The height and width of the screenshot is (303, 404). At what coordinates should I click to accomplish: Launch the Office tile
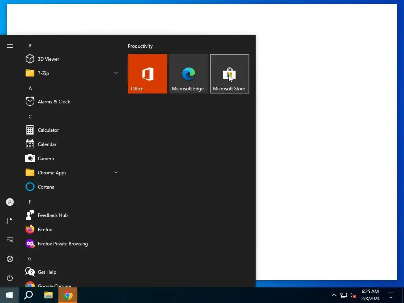(148, 74)
